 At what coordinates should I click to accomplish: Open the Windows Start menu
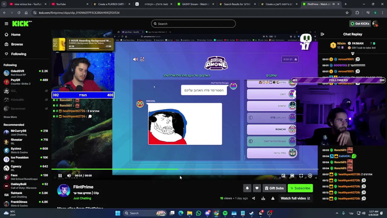[118, 213]
